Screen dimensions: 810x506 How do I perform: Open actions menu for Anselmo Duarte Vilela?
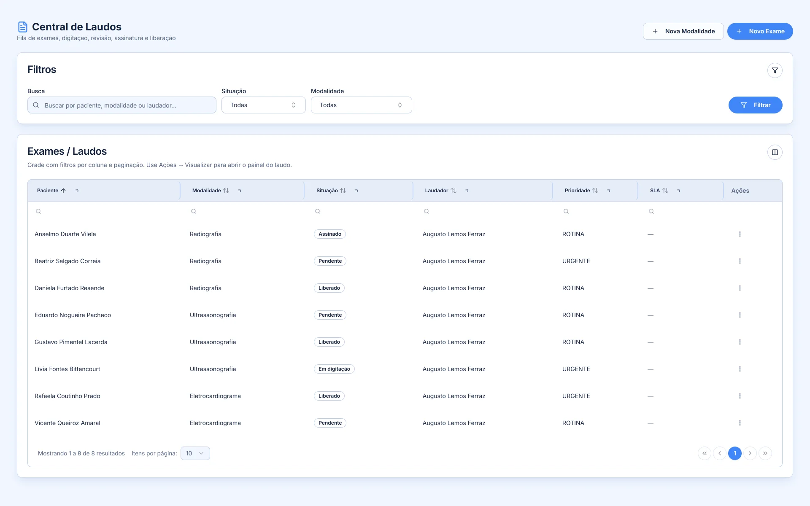(740, 234)
